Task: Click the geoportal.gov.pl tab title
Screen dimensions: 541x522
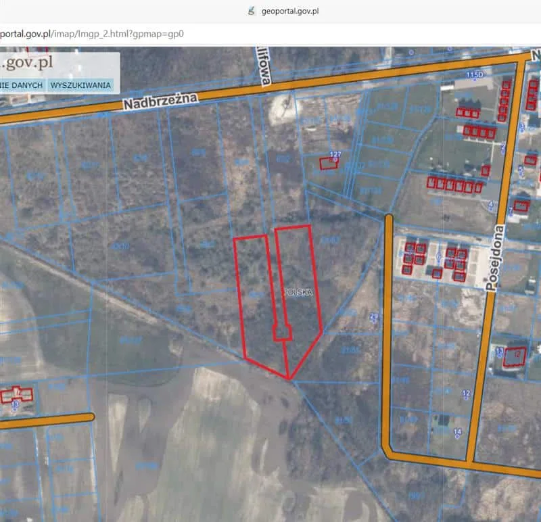Action: (x=289, y=11)
